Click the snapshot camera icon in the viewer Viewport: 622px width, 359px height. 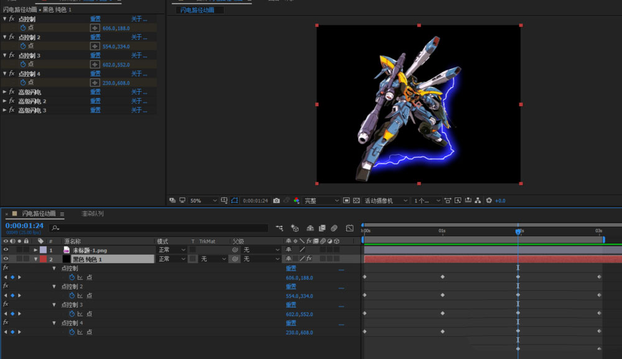click(x=276, y=201)
